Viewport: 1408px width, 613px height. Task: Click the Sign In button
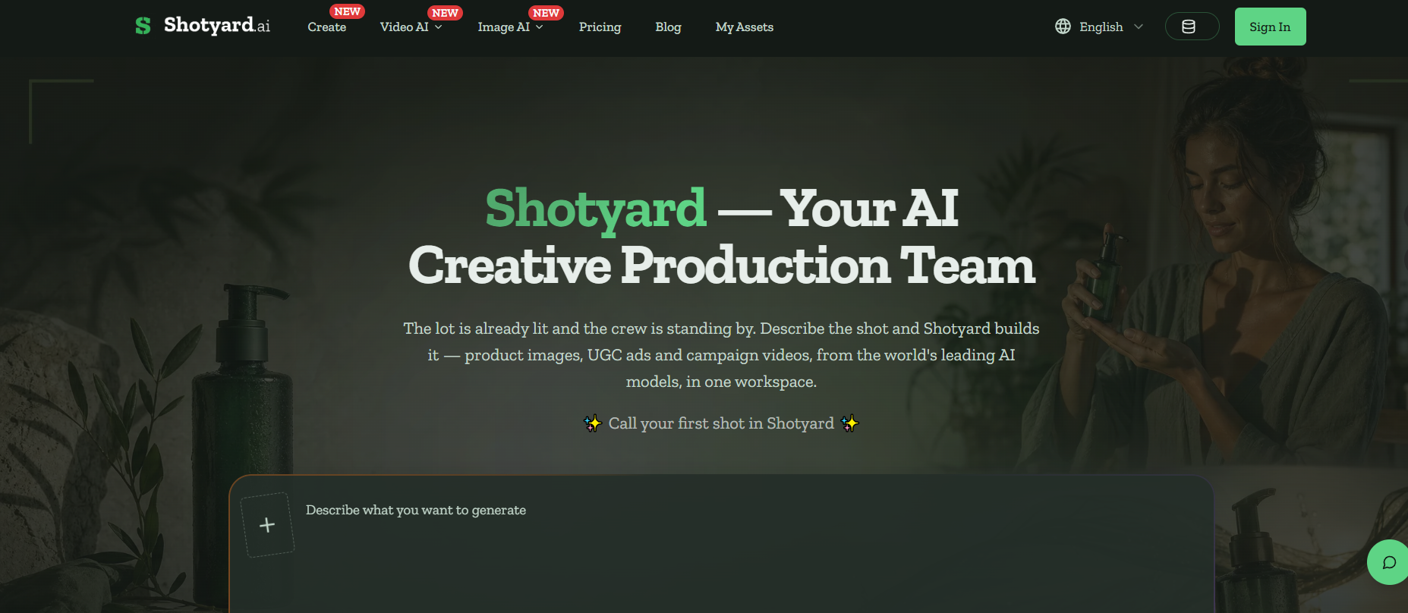[1270, 27]
